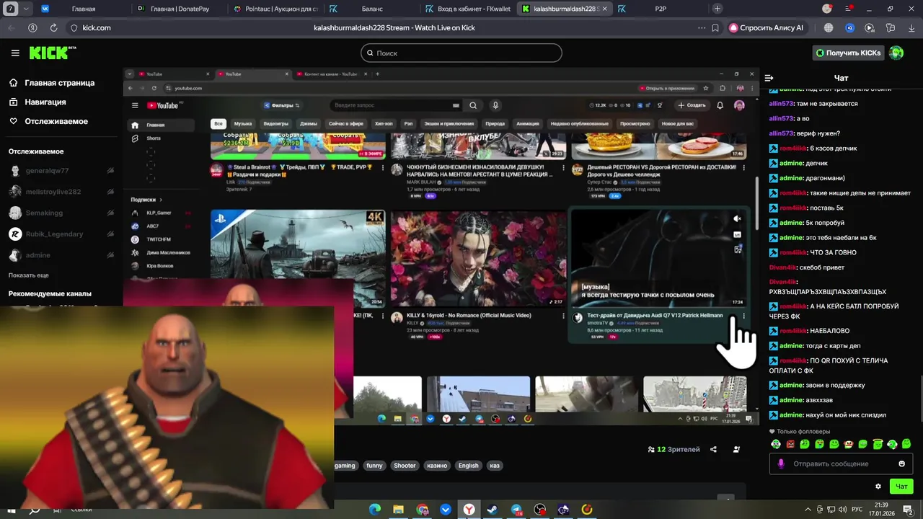
Task: Show hidden tray icons chevron
Action: (x=808, y=509)
